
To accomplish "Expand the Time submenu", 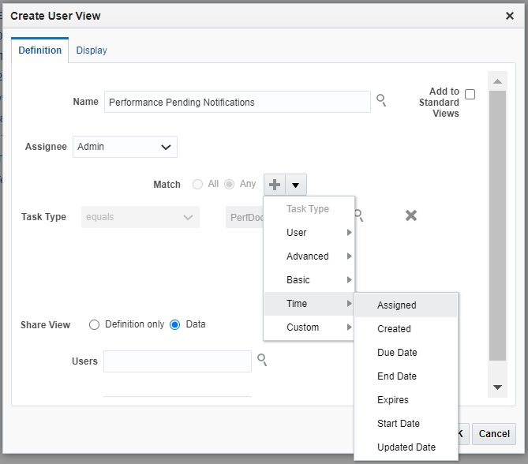I will point(309,304).
